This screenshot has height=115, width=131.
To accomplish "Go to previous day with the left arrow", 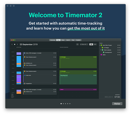I will click(x=12, y=45).
